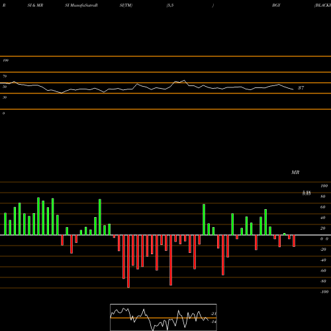
Task: Click the 30 label on RSI axis
Action: point(5,97)
